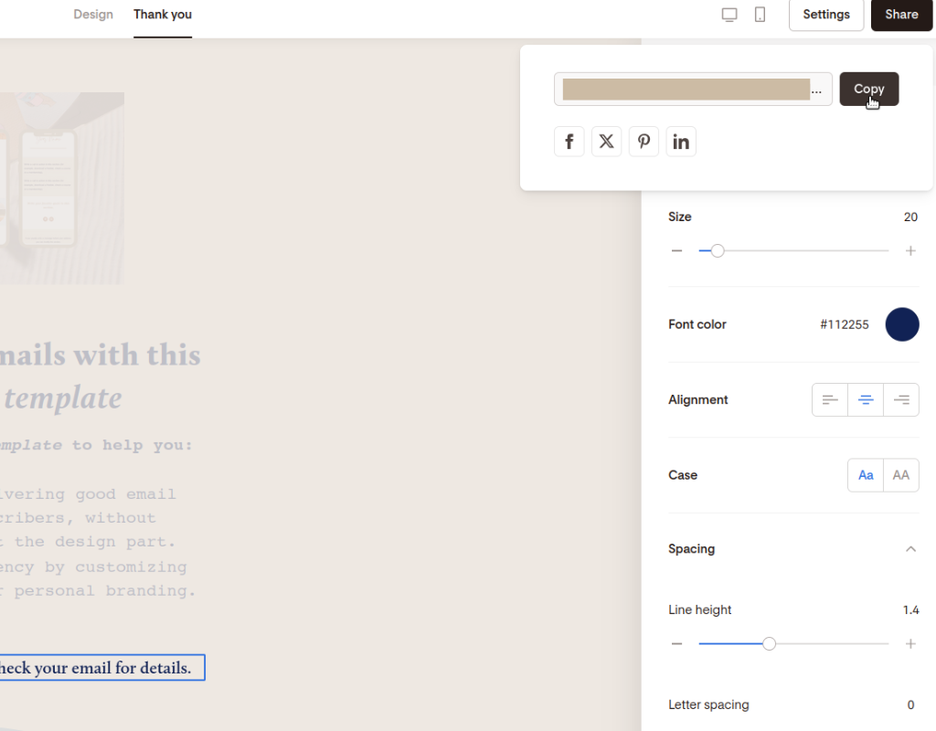936x731 pixels.
Task: Click the Line height slider handle
Action: pos(769,644)
